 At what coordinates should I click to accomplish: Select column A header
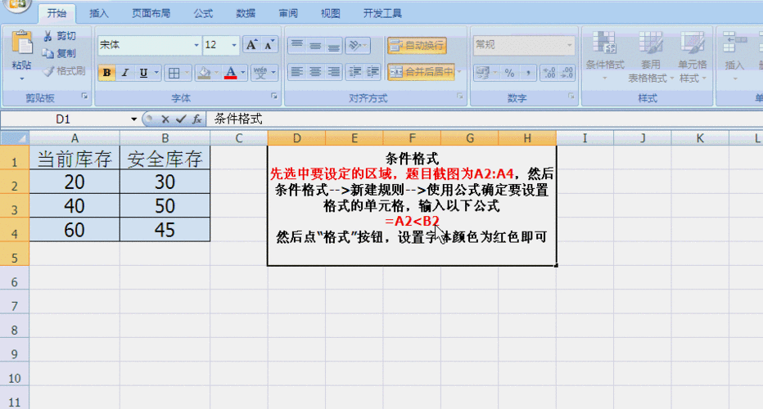pos(74,138)
